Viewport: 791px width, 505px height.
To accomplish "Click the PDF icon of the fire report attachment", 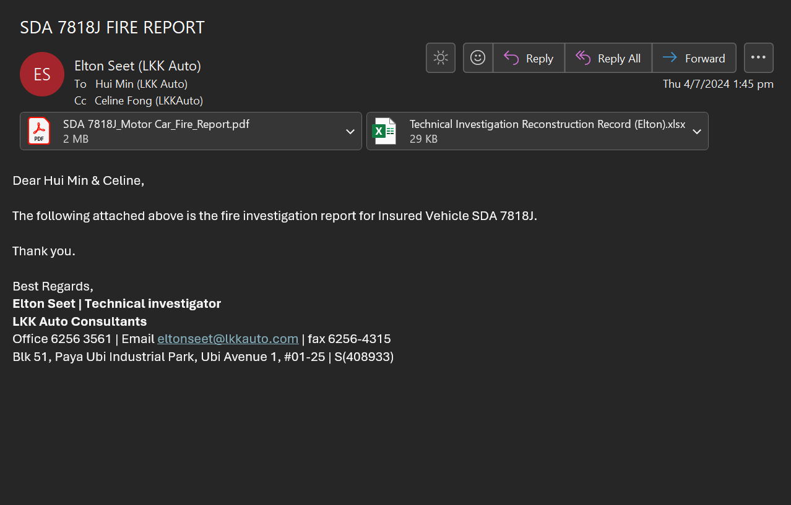I will point(39,131).
